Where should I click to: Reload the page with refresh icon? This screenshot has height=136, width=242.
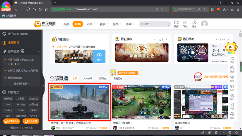click(28, 9)
